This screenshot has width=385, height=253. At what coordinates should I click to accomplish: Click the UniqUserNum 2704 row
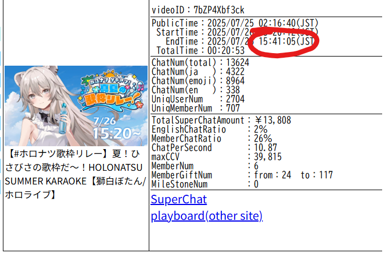click(x=198, y=99)
